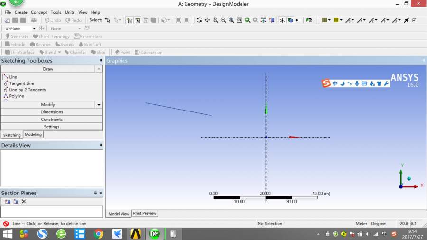Click the Undo arrow icon
Image resolution: width=427 pixels, height=240 pixels.
(x=47, y=20)
